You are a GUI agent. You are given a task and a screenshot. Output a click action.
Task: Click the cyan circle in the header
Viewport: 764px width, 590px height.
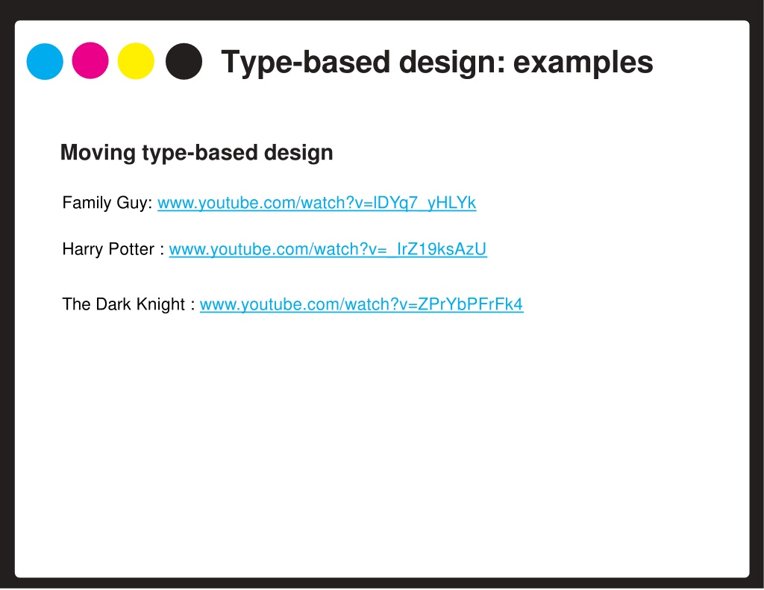(x=45, y=61)
